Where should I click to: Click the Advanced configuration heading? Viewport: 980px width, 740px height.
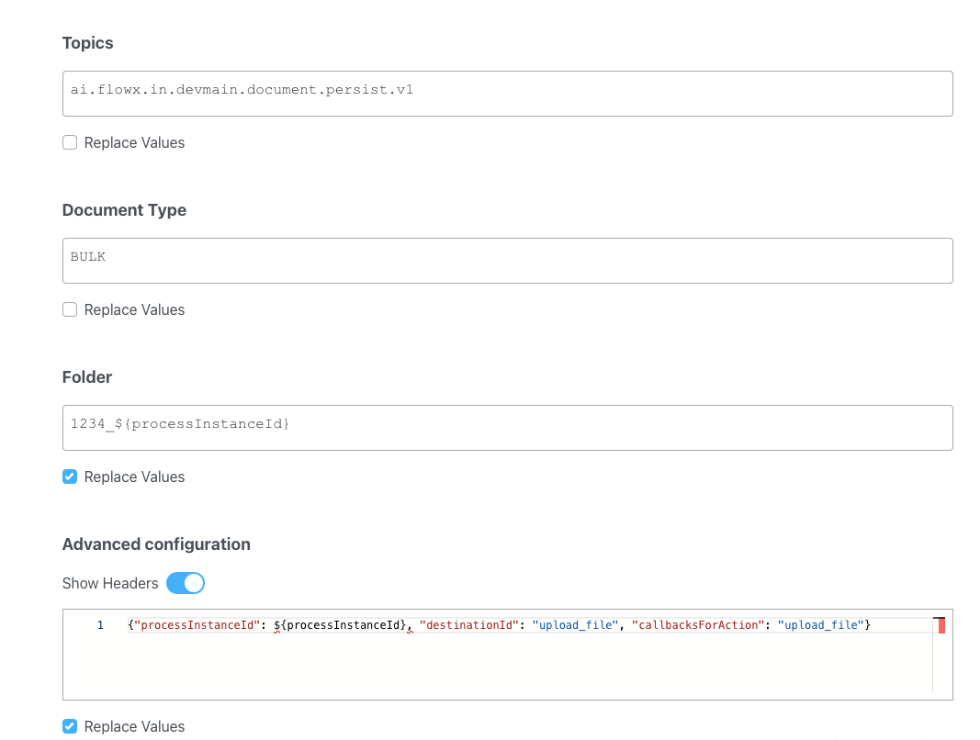(156, 544)
